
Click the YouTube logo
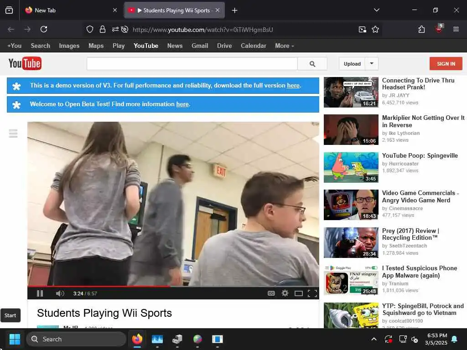pyautogui.click(x=25, y=63)
